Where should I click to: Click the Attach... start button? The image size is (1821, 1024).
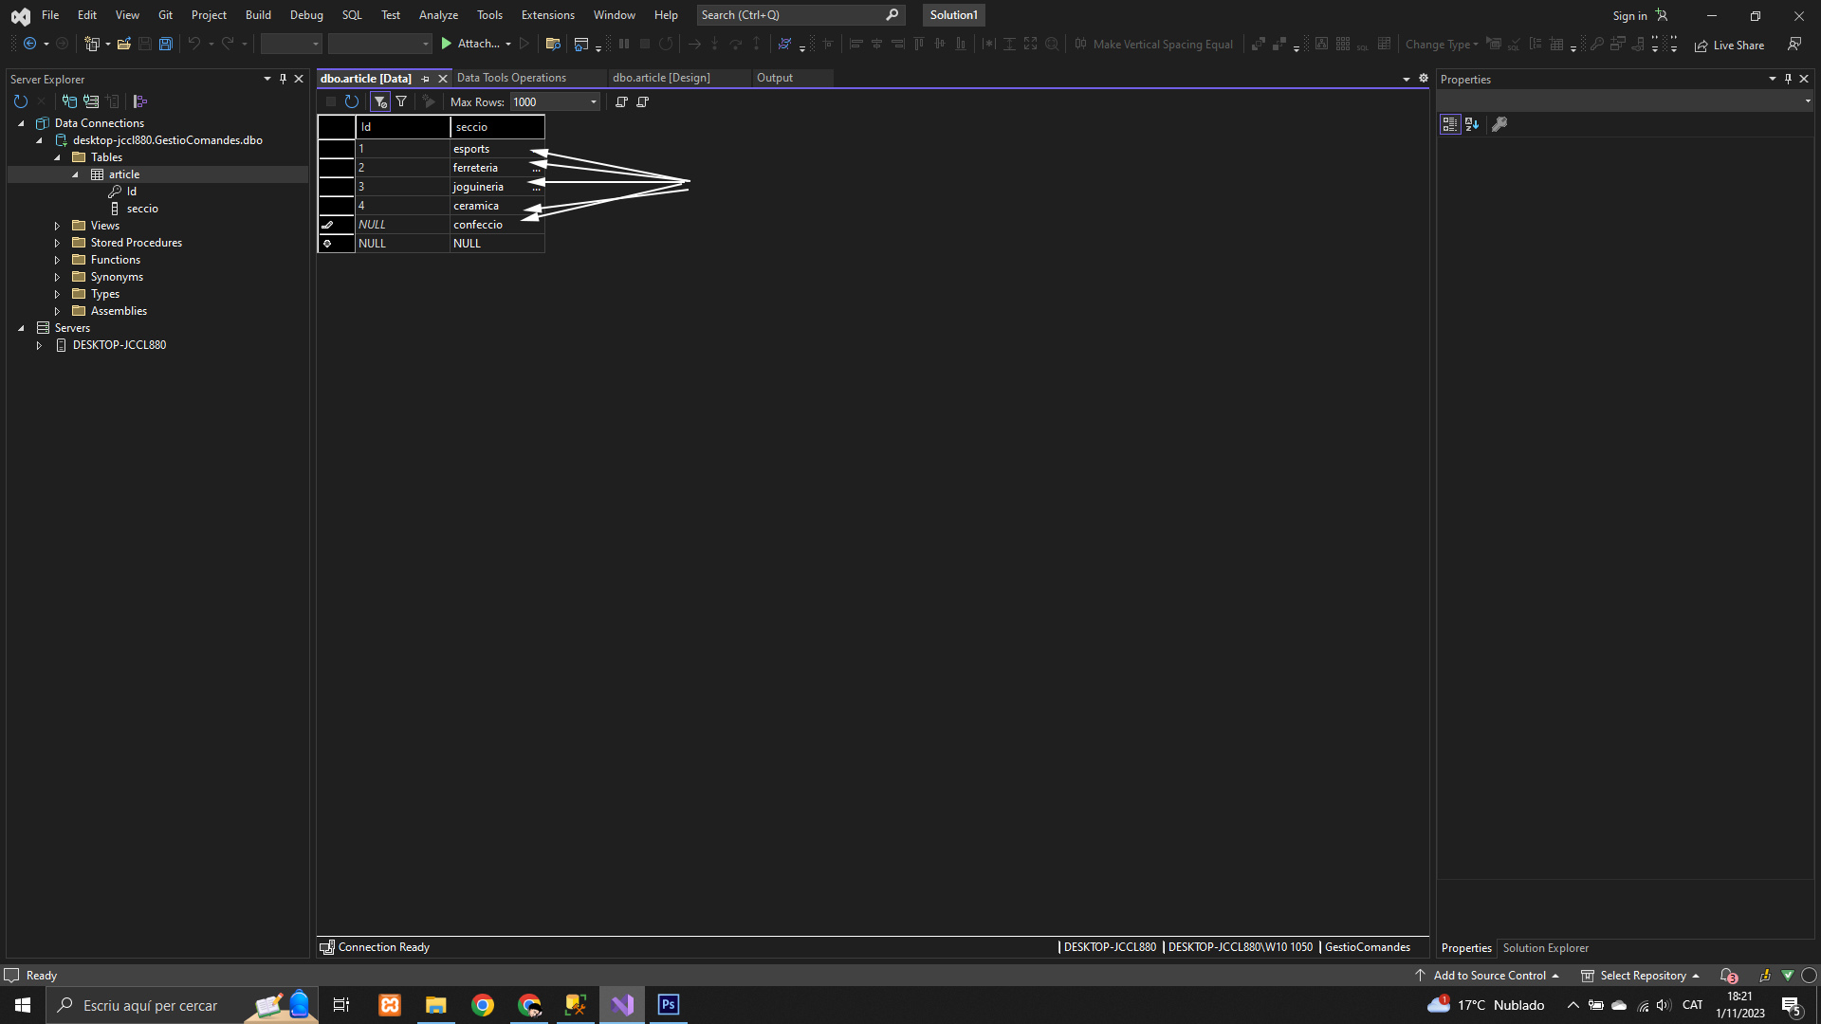coord(469,44)
